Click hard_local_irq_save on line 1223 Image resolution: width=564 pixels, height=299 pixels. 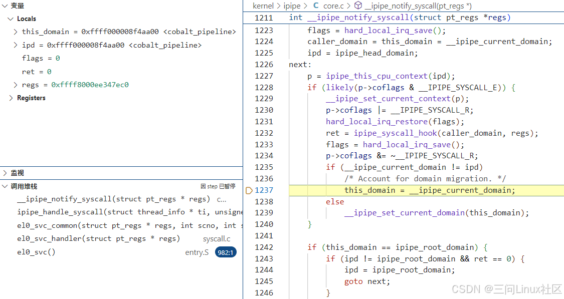click(388, 31)
